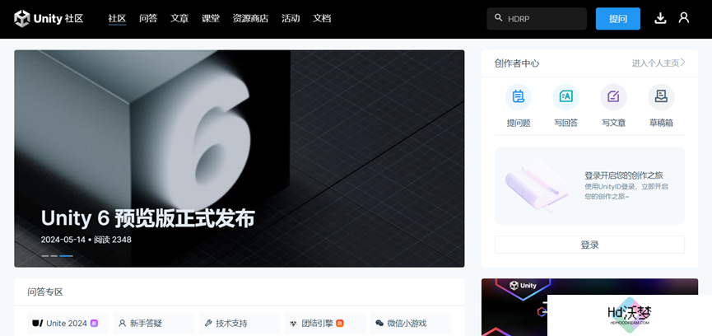Click the blue 提问 button

click(x=618, y=19)
